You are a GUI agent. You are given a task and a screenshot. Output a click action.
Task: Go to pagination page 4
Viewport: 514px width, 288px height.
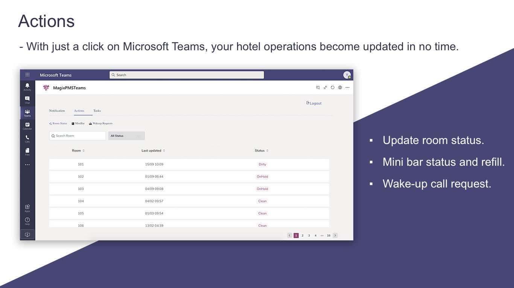tap(315, 235)
